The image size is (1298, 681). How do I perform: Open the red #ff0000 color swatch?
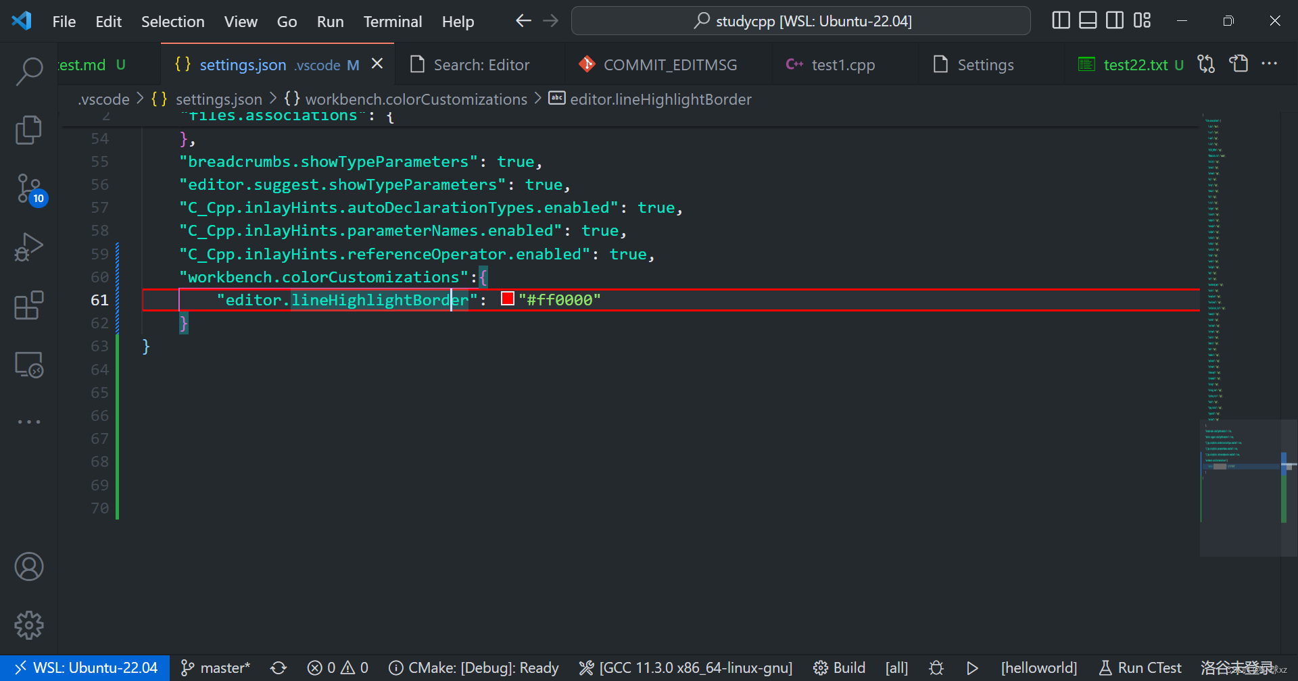[x=508, y=299]
